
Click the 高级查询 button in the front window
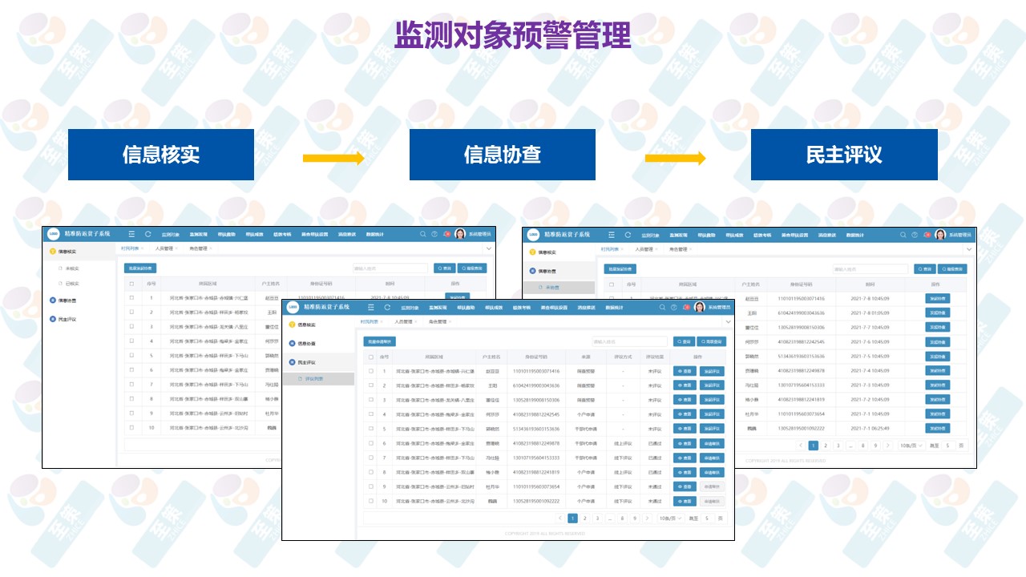(712, 341)
